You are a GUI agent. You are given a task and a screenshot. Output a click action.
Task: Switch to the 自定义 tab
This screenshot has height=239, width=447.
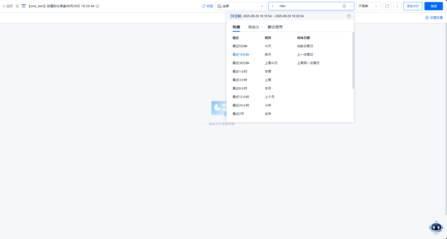tap(254, 27)
